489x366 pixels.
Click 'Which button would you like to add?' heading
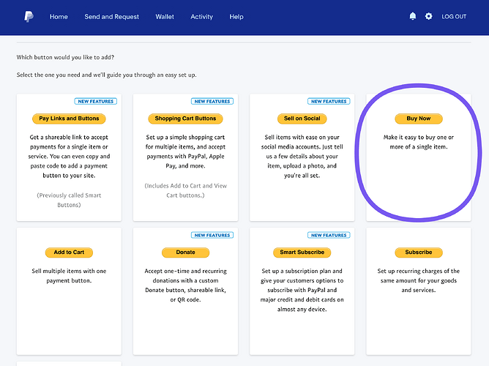65,57
